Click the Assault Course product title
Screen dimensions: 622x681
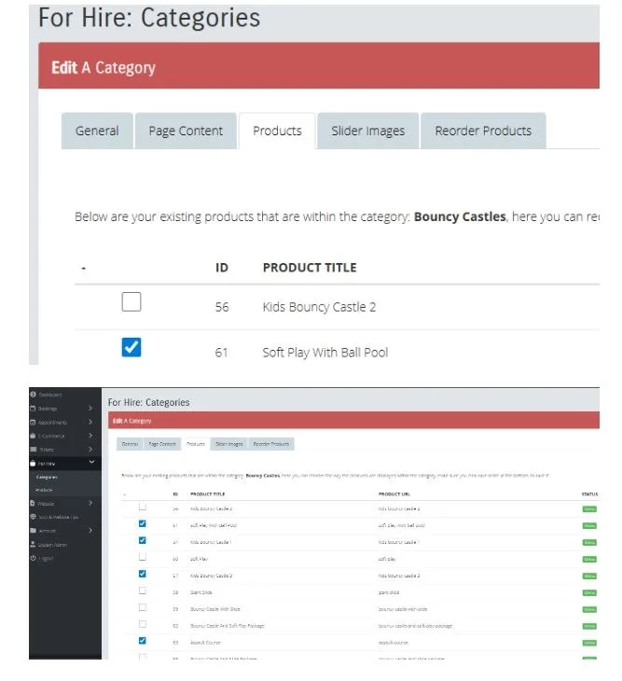pos(205,643)
